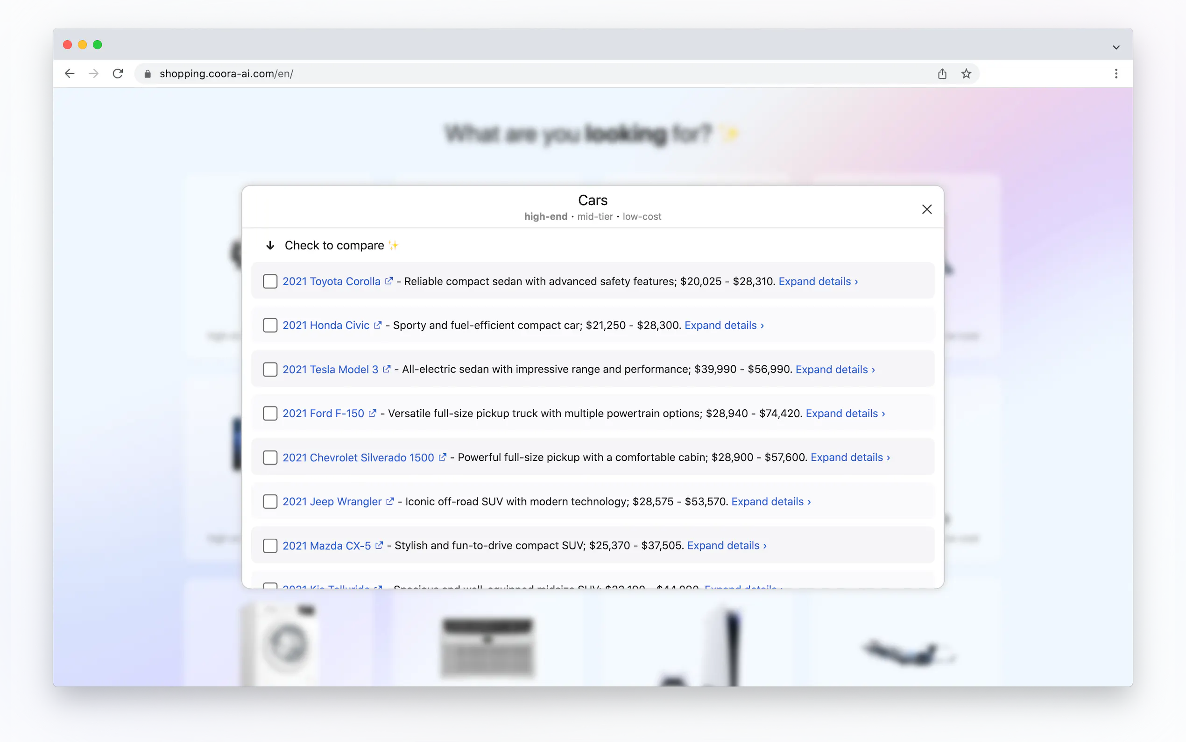
Task: Select the 2021 Mazda CX-5 checkbox
Action: [x=270, y=545]
